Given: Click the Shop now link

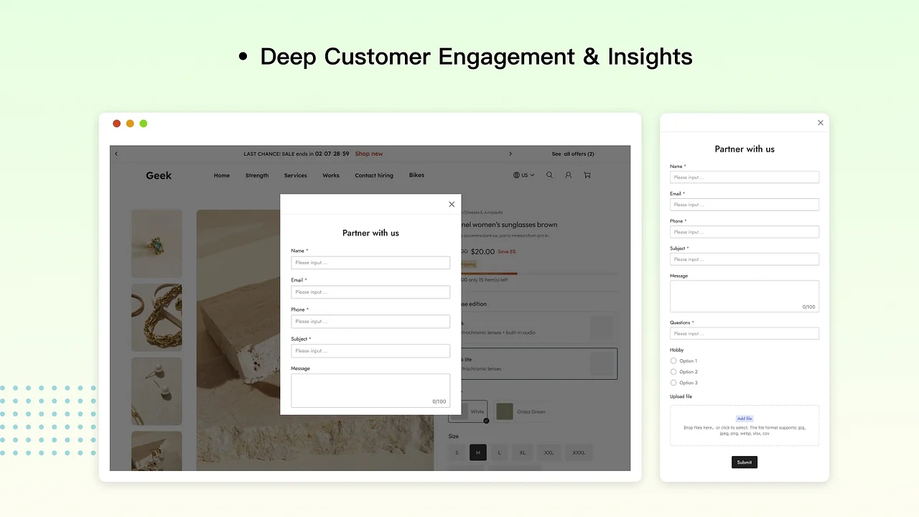Looking at the screenshot, I should coord(368,154).
